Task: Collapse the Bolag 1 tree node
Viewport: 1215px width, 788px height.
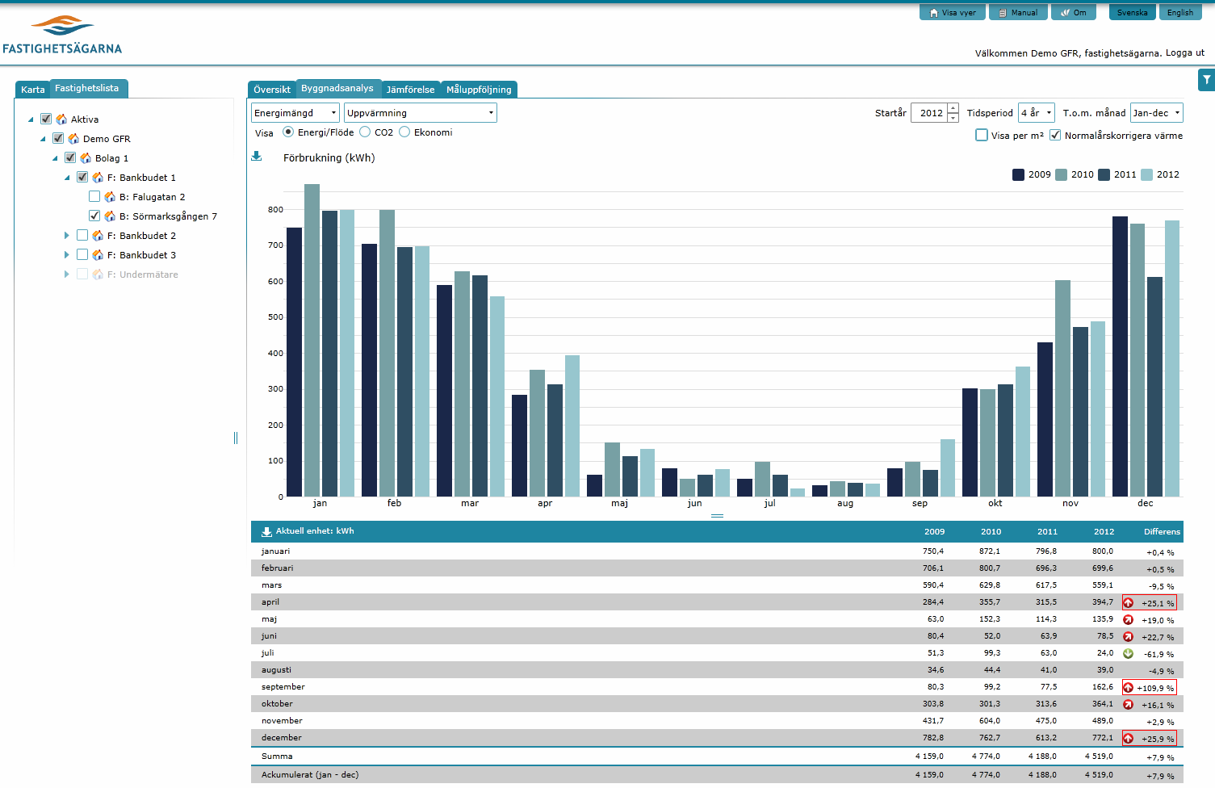Action: [56, 158]
